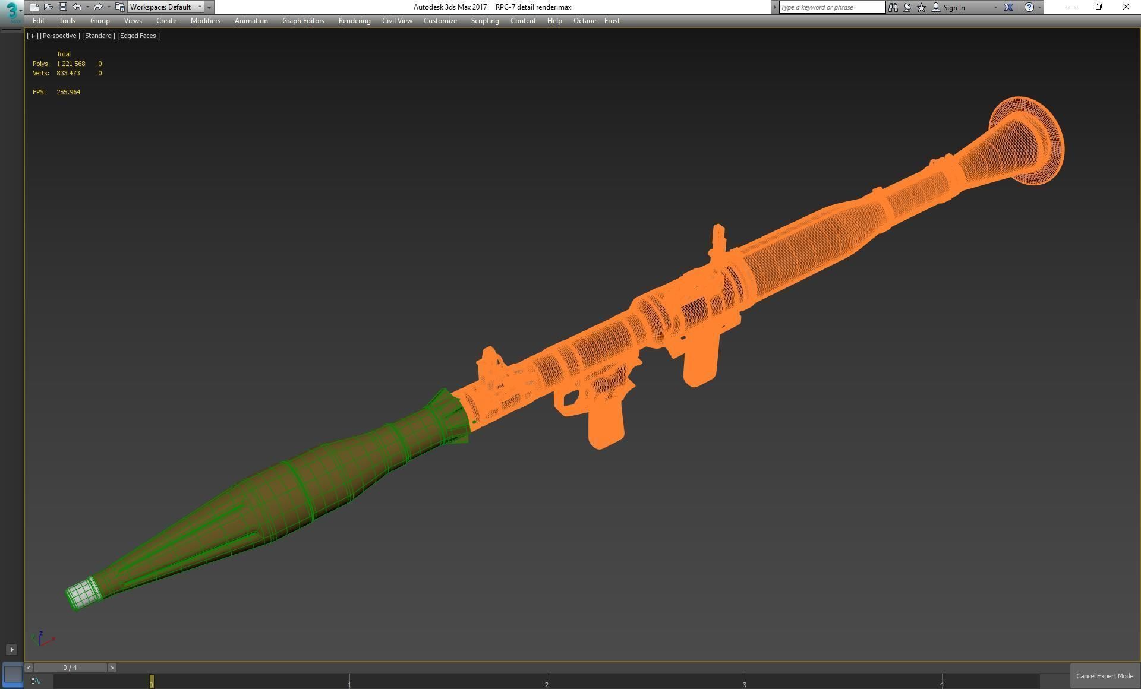Screen dimensions: 1141x689
Task: Click frame 3 tick on the trackbar
Action: (x=744, y=681)
